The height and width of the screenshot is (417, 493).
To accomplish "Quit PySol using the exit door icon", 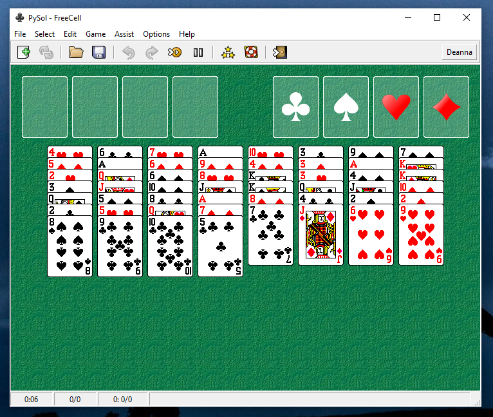I will (x=280, y=52).
